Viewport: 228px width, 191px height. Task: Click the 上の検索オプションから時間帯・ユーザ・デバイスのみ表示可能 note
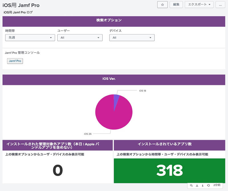tap(162, 154)
